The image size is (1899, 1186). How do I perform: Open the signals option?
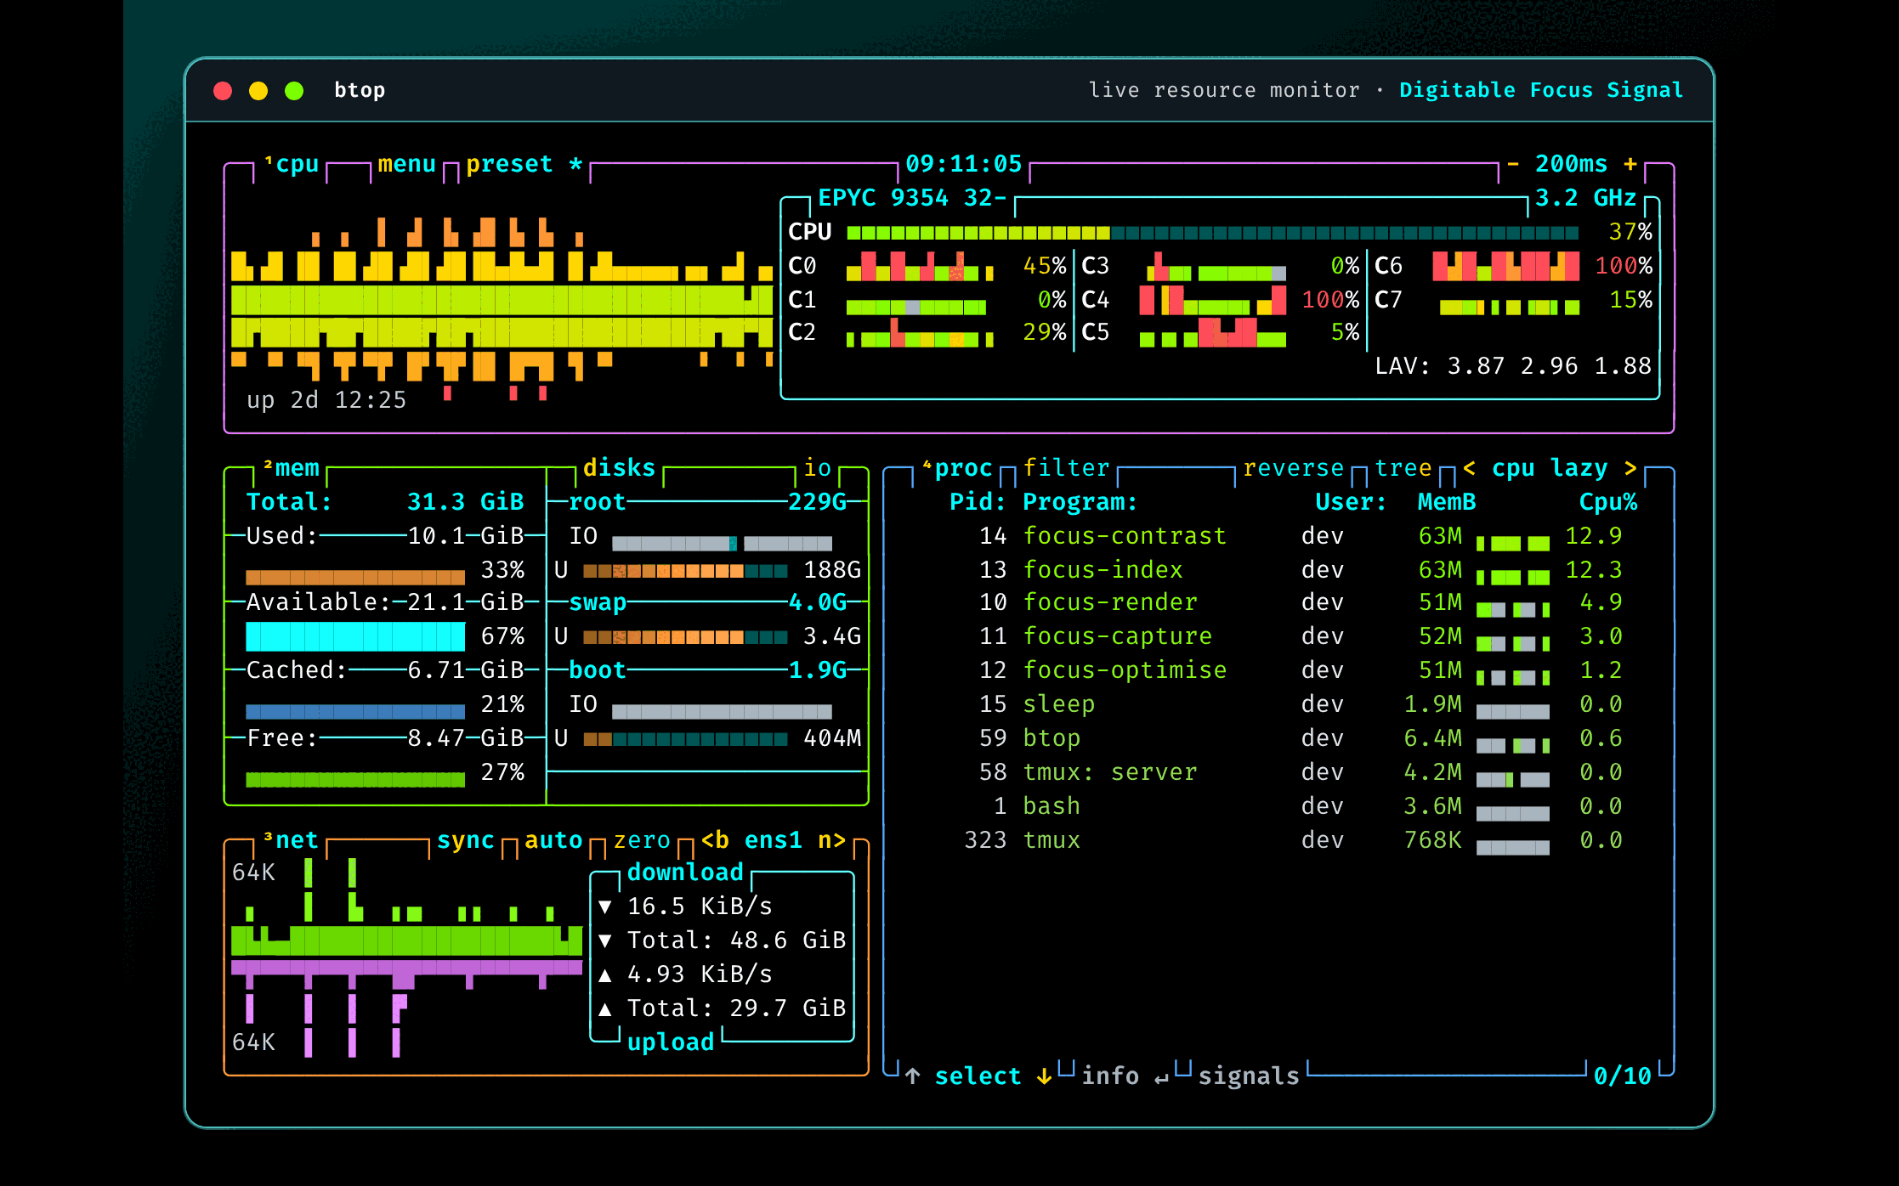point(1249,1076)
